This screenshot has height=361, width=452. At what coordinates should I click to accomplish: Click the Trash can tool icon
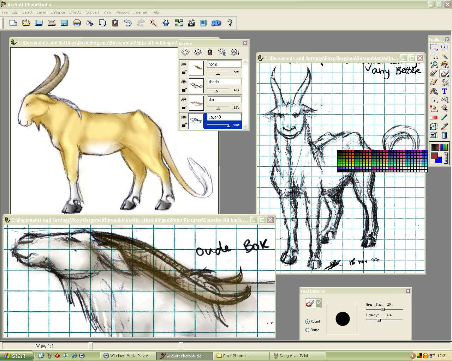coord(444,135)
